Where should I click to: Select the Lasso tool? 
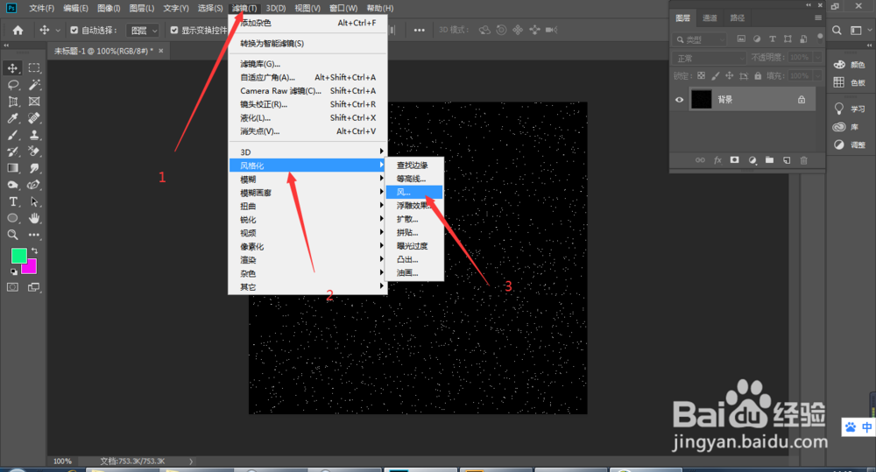12,85
